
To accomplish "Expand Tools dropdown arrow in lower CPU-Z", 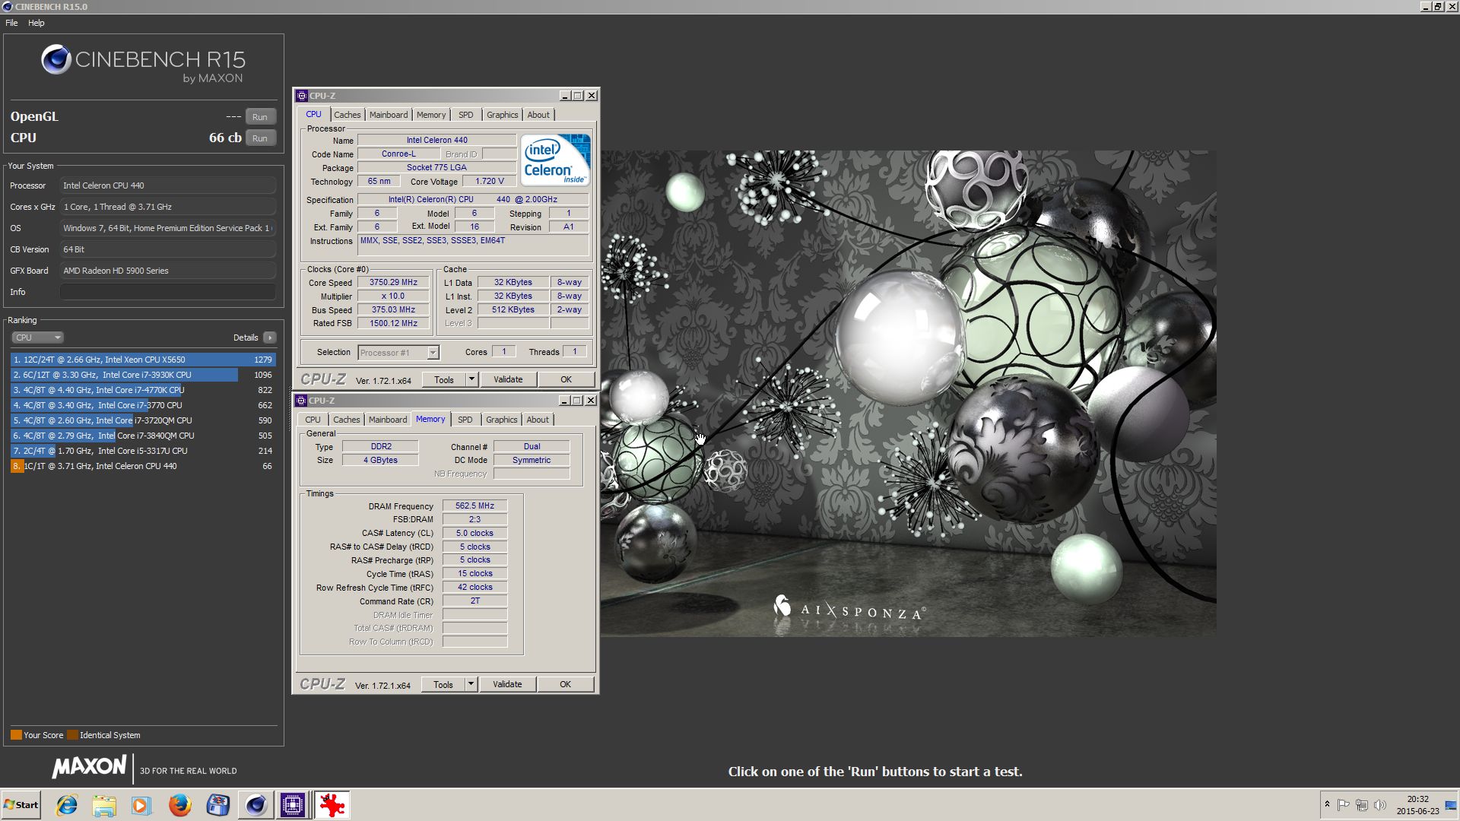I will [471, 684].
